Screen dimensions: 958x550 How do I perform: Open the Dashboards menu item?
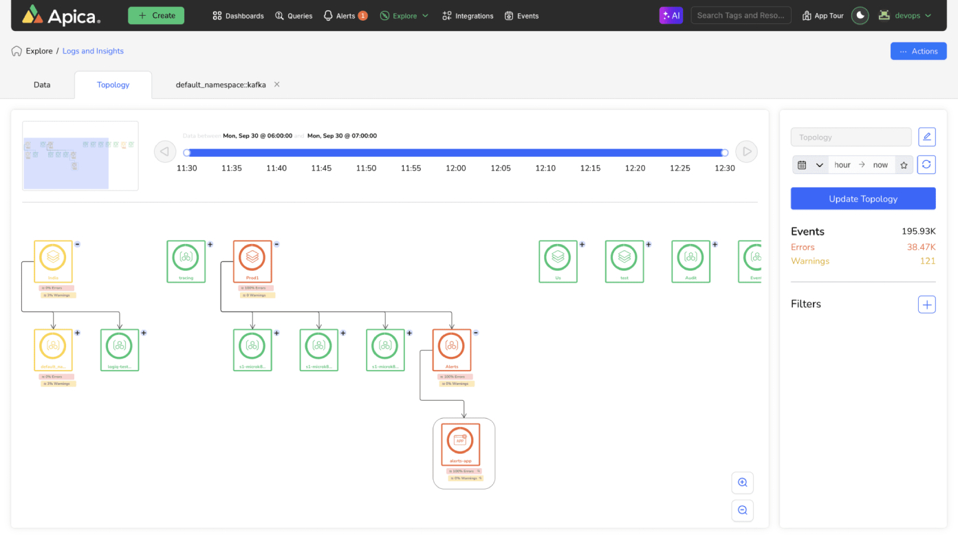coord(238,15)
